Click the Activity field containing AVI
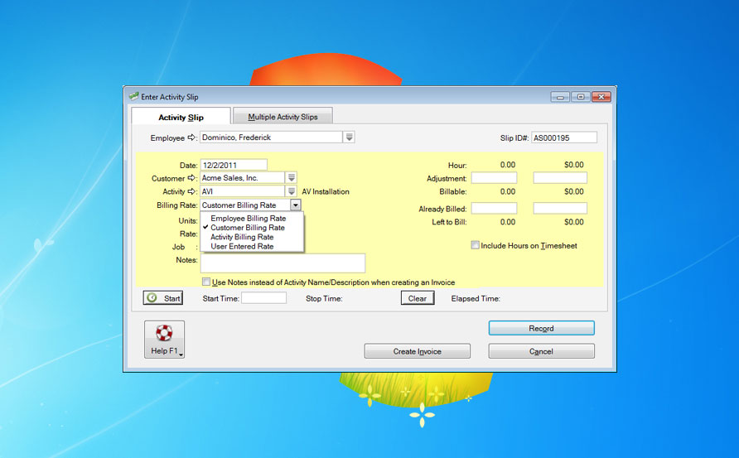Image resolution: width=739 pixels, height=458 pixels. coord(242,190)
